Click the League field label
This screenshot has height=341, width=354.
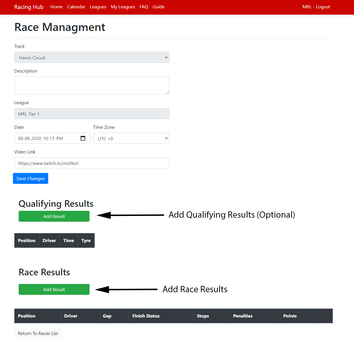(x=22, y=102)
